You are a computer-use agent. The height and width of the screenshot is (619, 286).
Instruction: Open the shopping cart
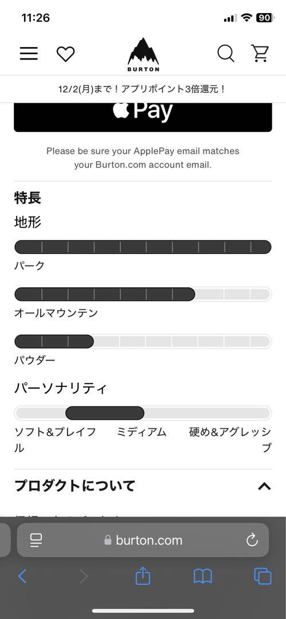point(260,53)
